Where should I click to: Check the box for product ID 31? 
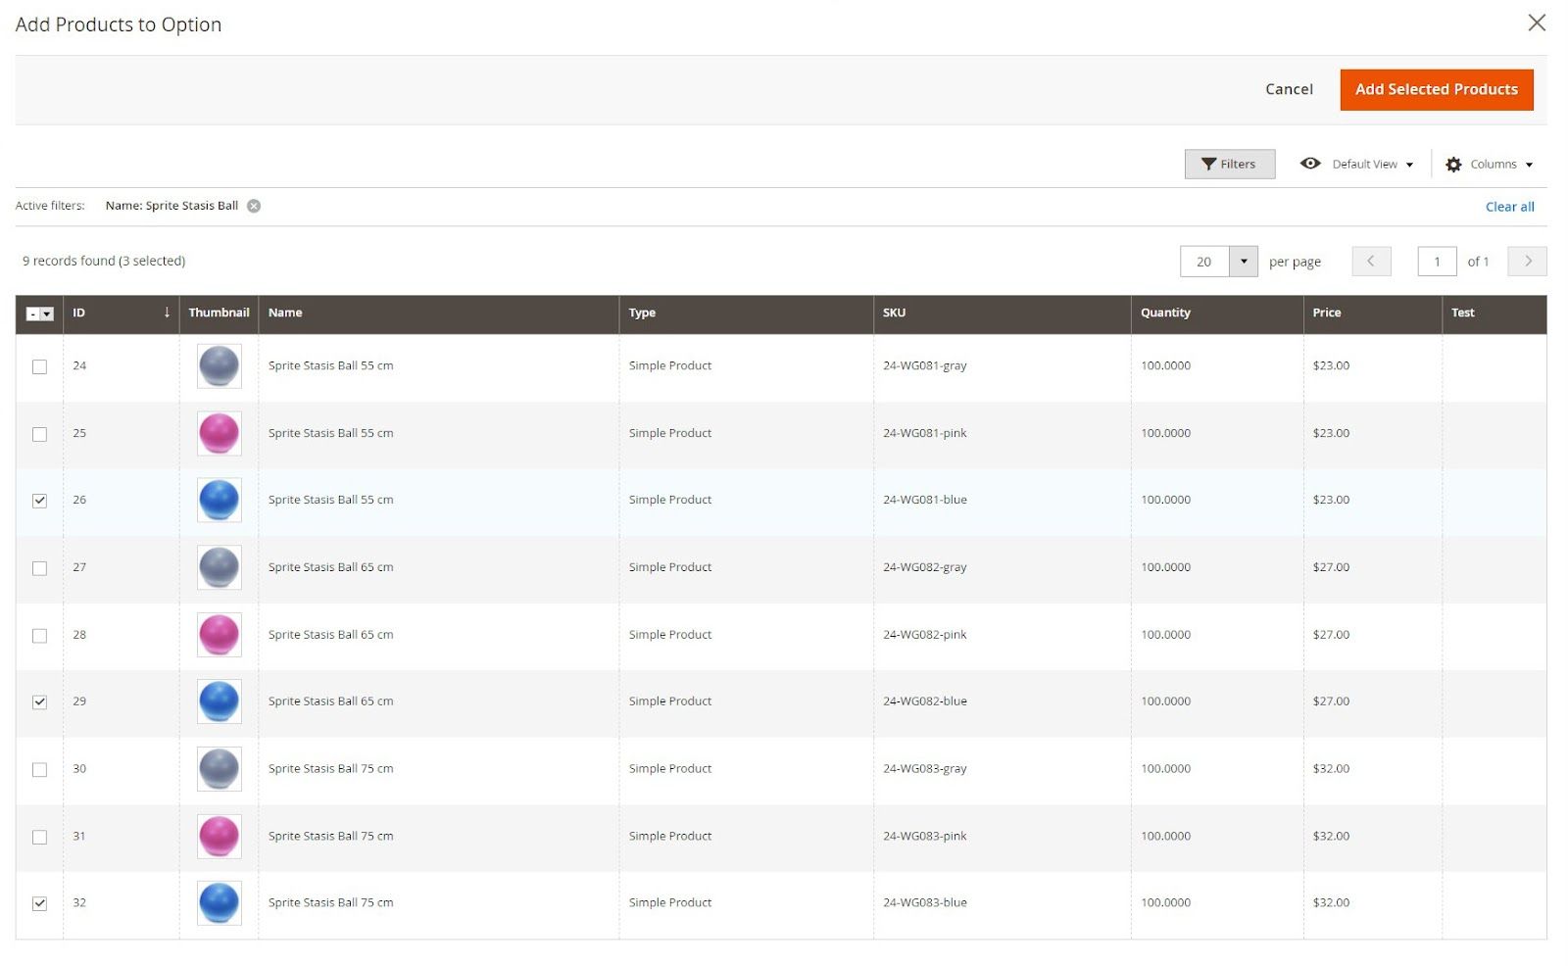pos(39,838)
